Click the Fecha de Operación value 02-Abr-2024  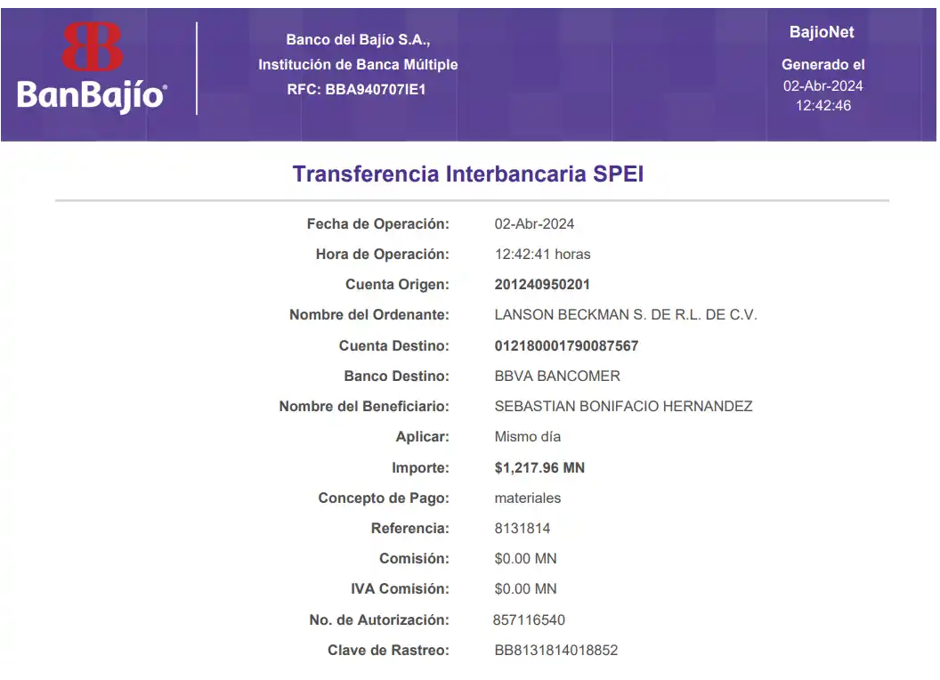pyautogui.click(x=535, y=223)
